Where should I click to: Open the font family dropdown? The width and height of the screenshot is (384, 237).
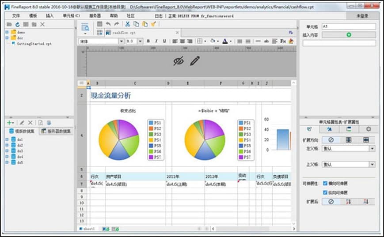[x=121, y=41]
